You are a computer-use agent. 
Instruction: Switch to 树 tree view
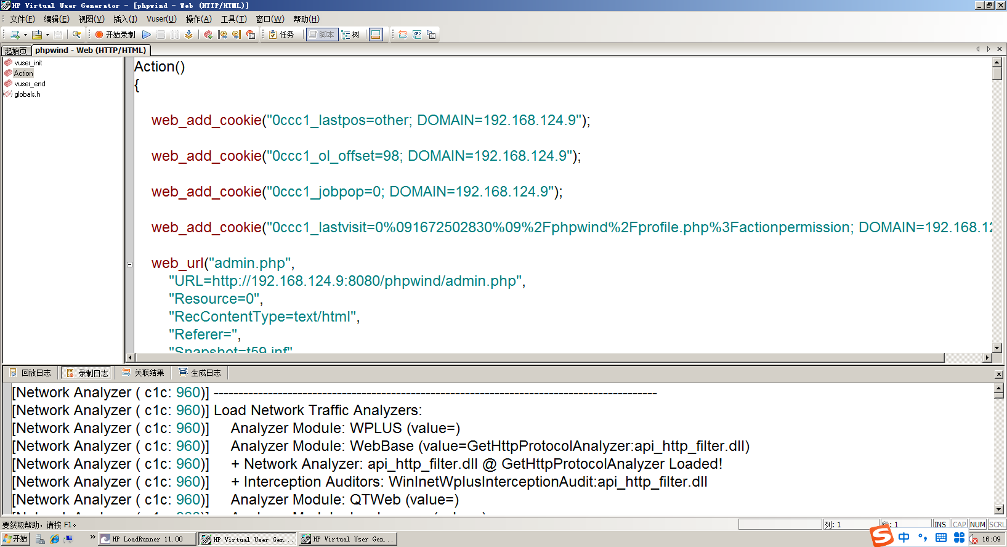351,34
